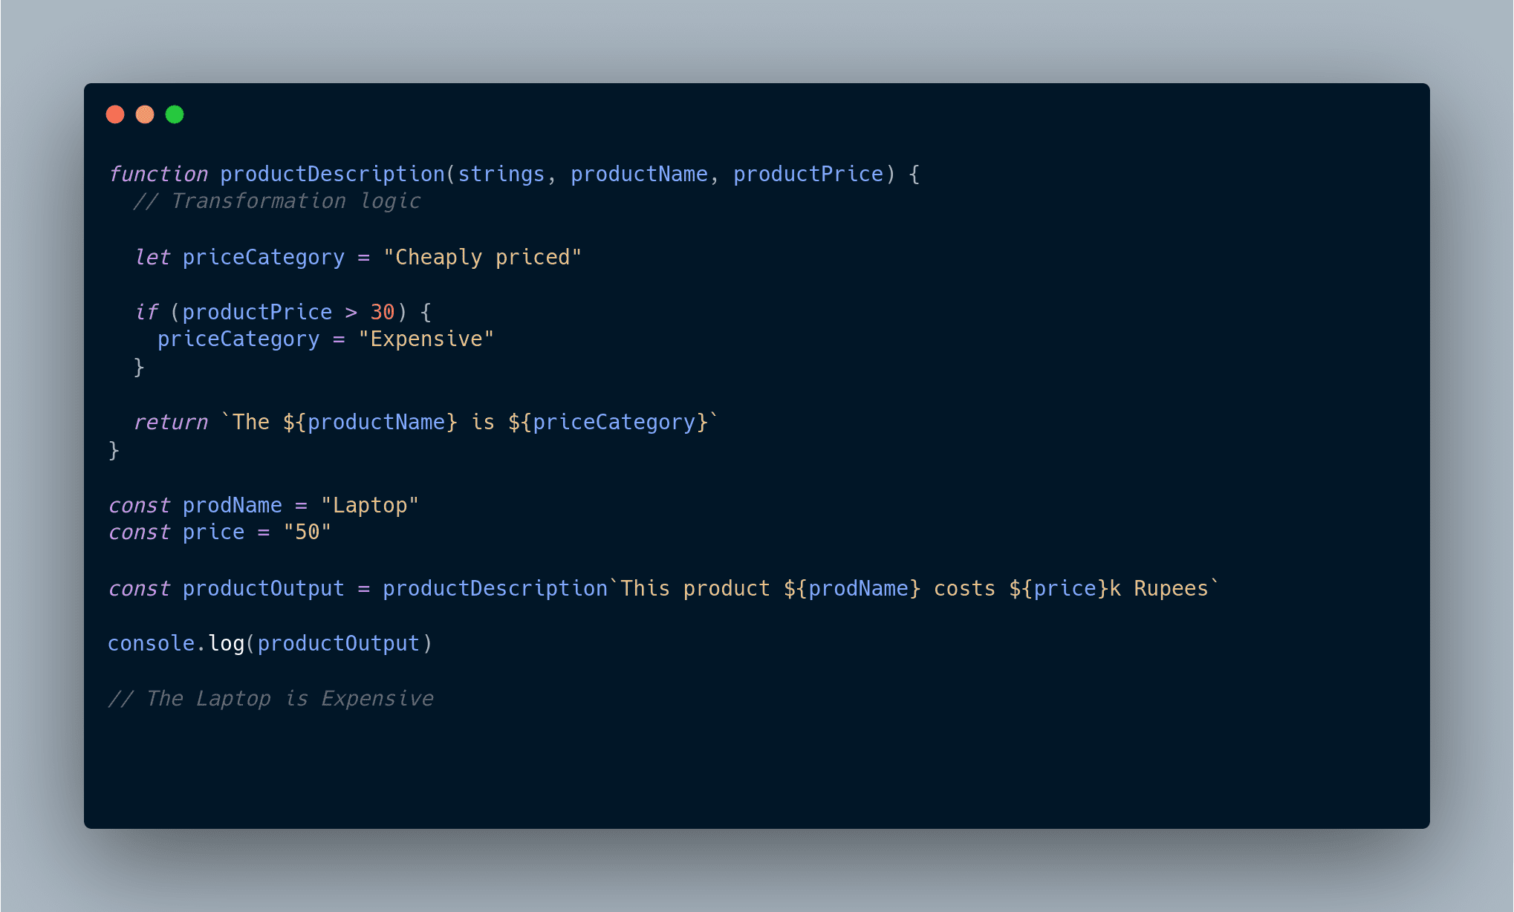Click the productPrice parameter in function signature
The width and height of the screenshot is (1514, 912).
pyautogui.click(x=808, y=174)
